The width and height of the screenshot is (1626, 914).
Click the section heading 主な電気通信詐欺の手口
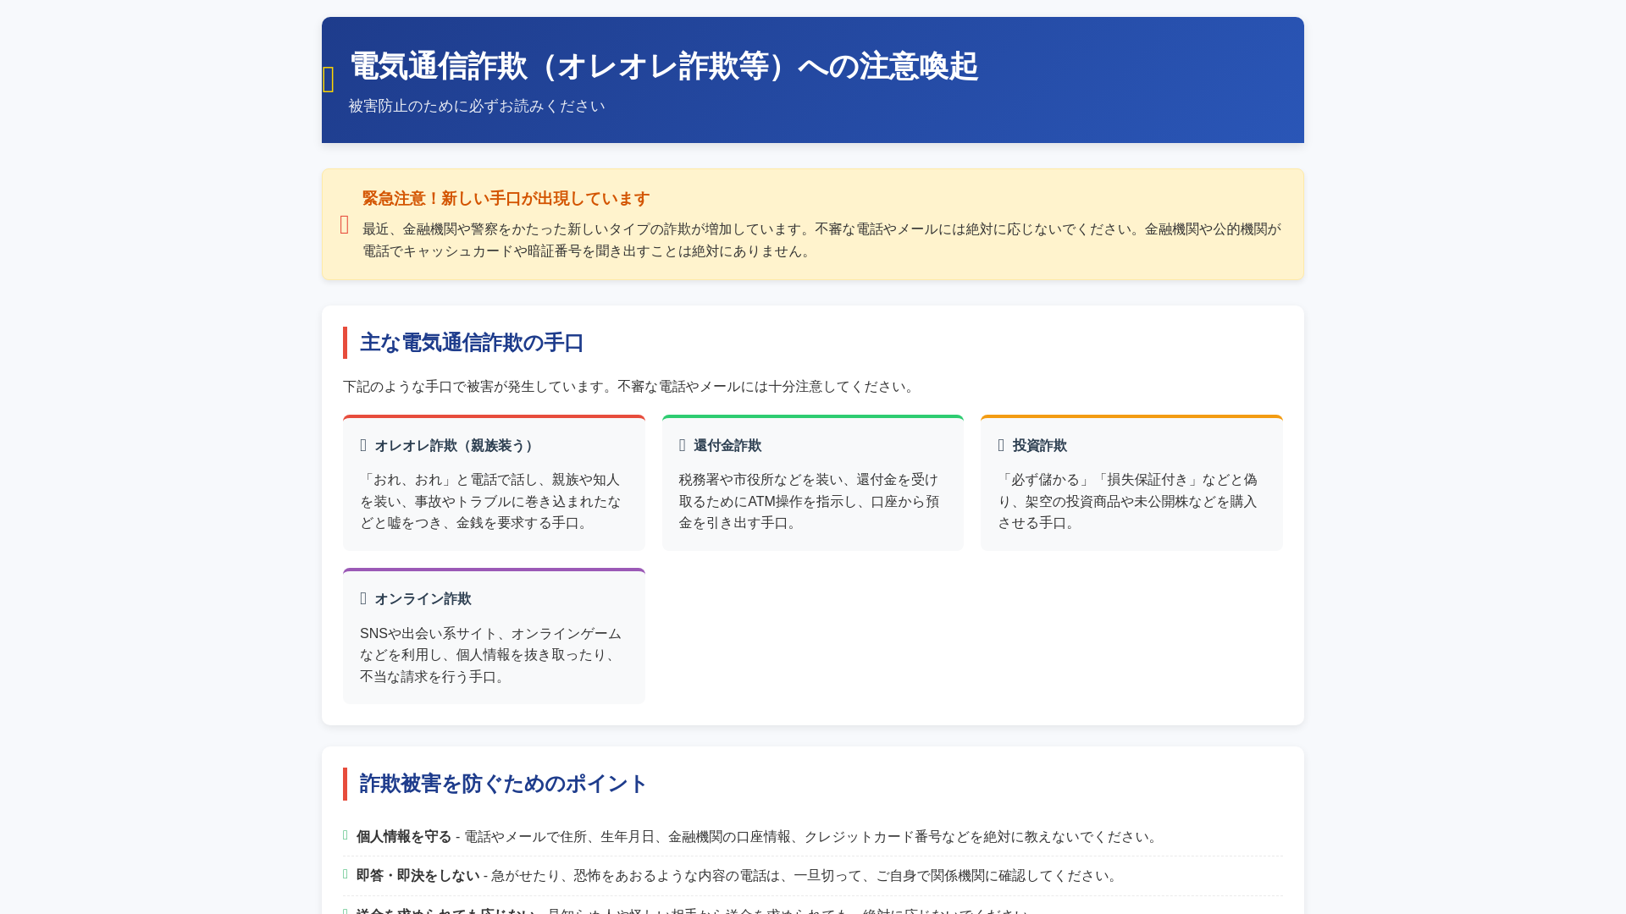[472, 343]
